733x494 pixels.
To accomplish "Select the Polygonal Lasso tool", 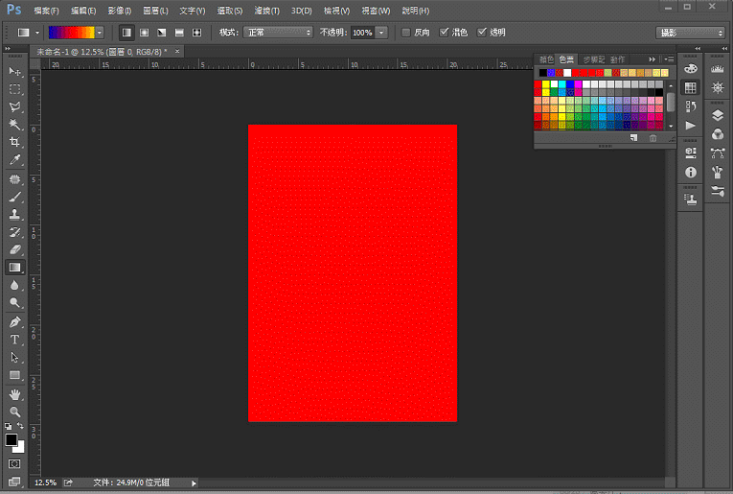I will [14, 106].
